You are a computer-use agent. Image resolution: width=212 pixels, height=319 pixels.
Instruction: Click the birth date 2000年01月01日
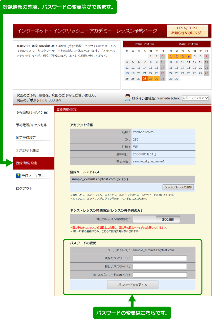tap(145, 154)
